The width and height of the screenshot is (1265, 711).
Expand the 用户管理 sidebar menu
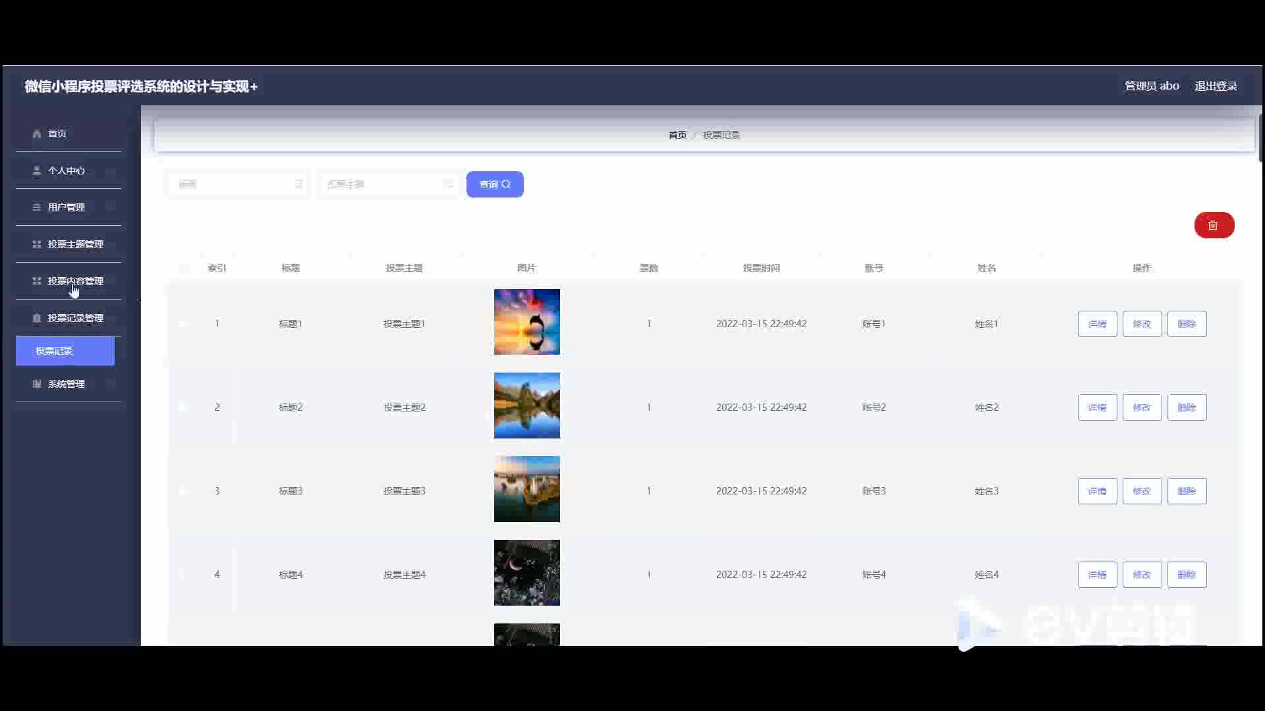(x=69, y=207)
